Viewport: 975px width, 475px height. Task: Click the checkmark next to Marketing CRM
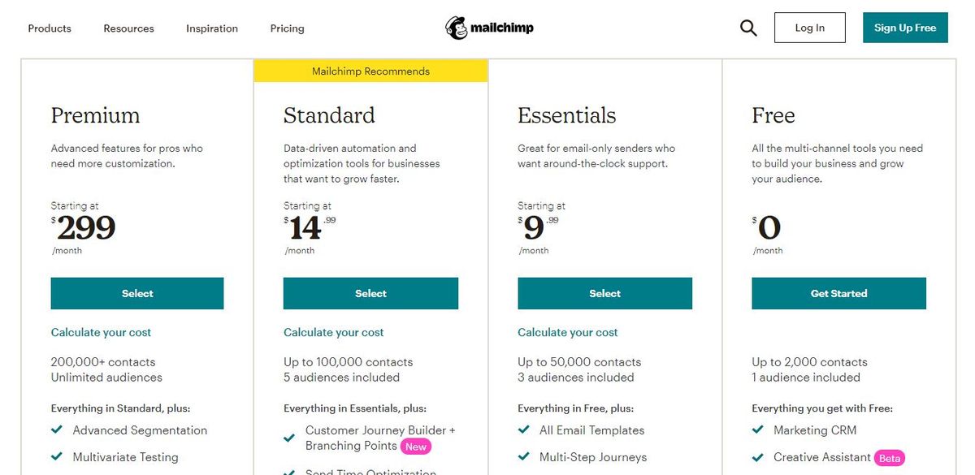757,430
